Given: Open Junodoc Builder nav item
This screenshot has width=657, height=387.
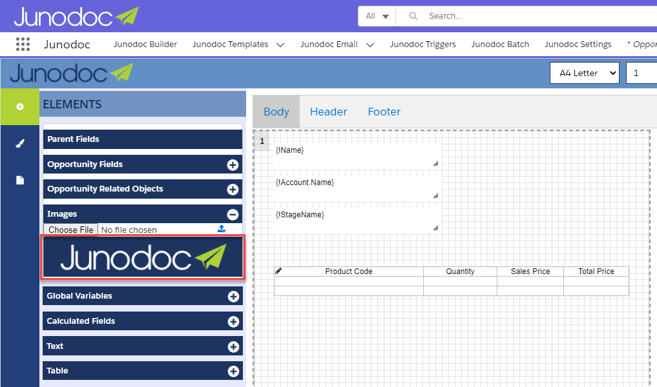Looking at the screenshot, I should 145,45.
